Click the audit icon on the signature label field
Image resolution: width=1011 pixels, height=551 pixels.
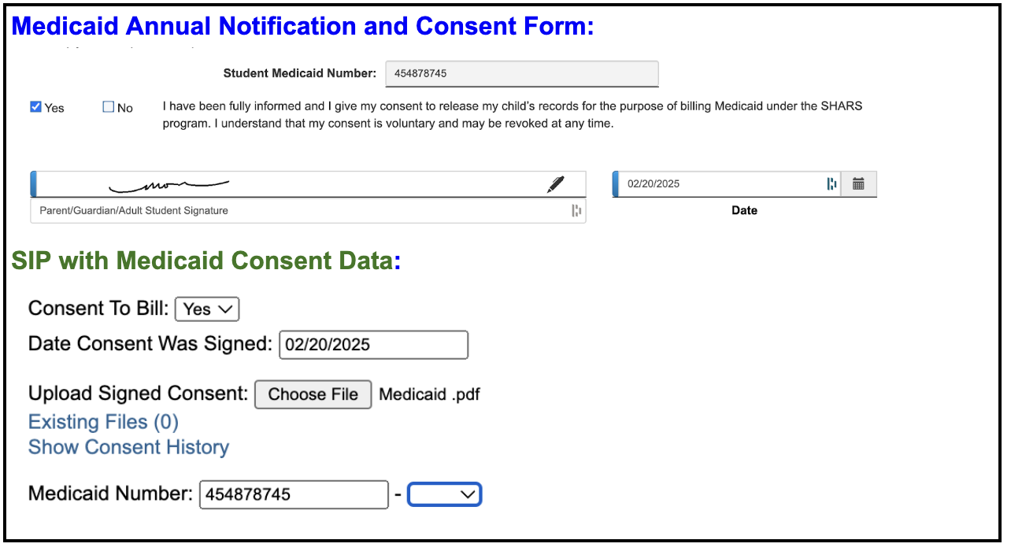coord(576,210)
